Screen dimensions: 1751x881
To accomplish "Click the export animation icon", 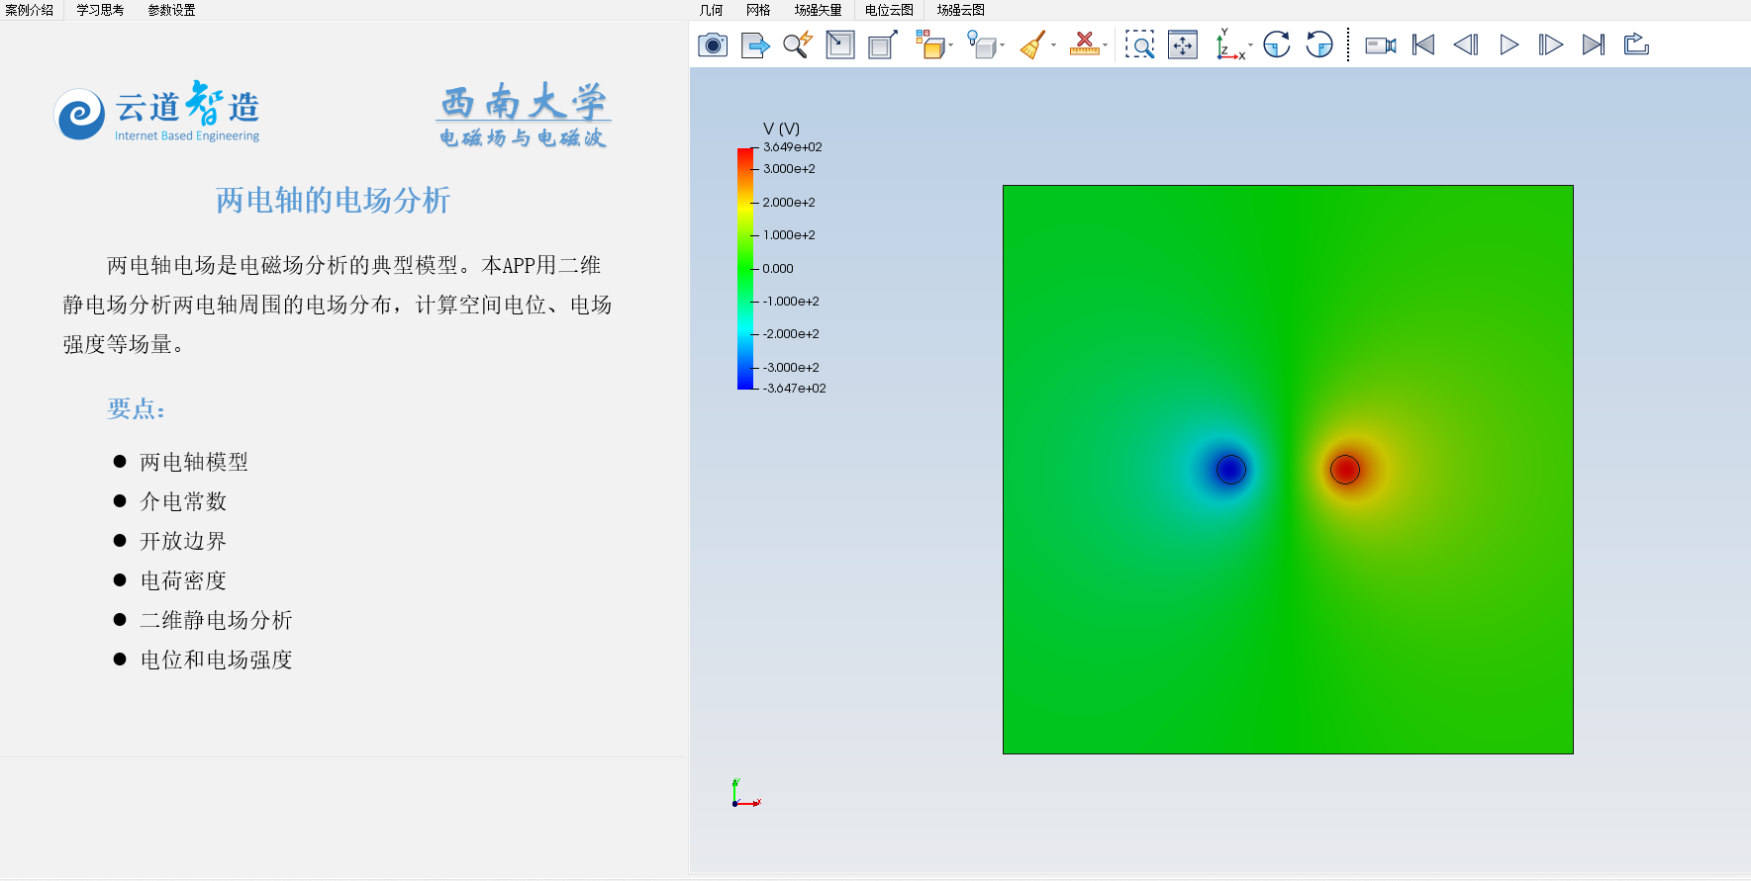I will coord(1636,44).
